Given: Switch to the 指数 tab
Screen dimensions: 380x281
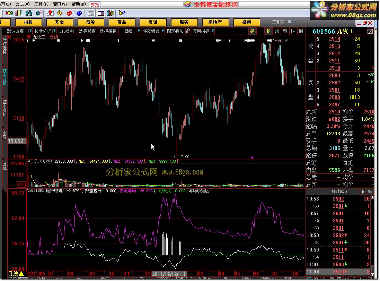Looking at the screenshot, I should point(28,22).
